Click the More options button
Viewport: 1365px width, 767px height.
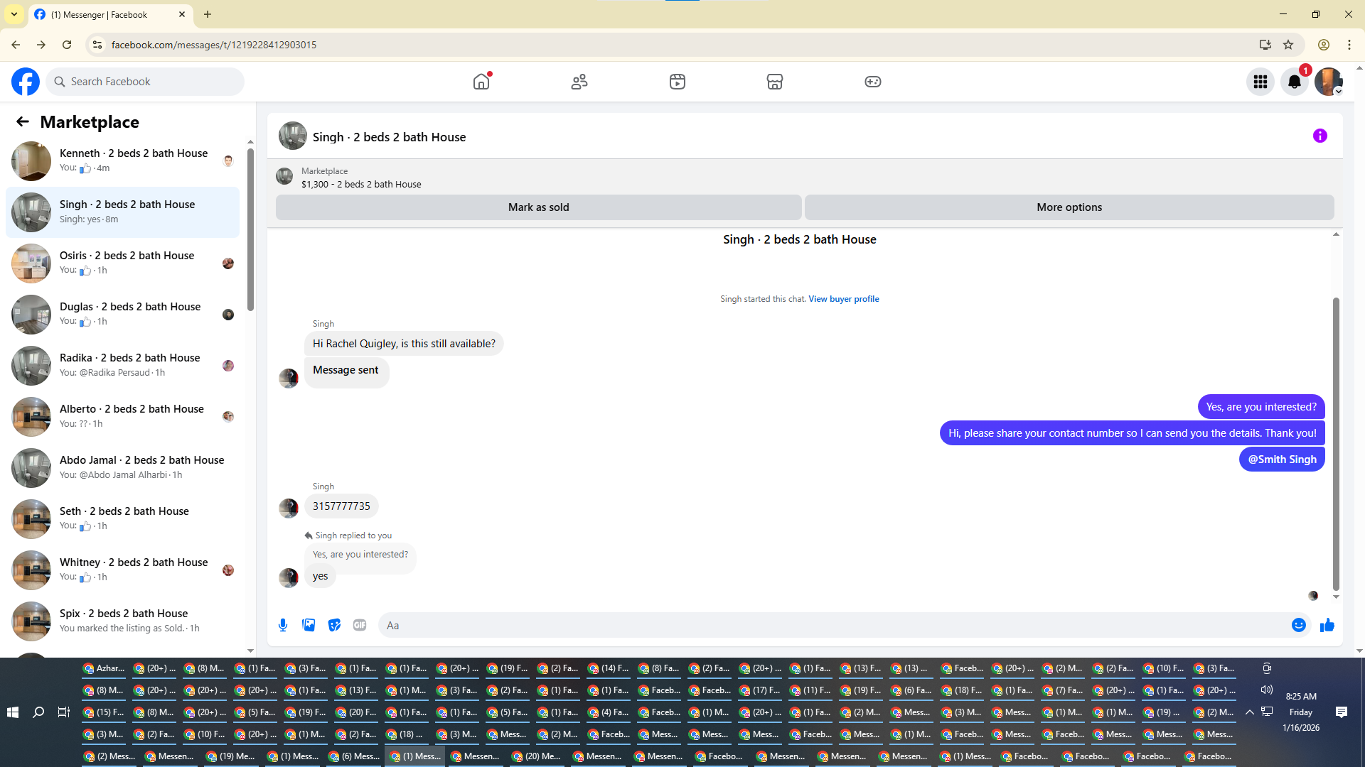tap(1069, 207)
